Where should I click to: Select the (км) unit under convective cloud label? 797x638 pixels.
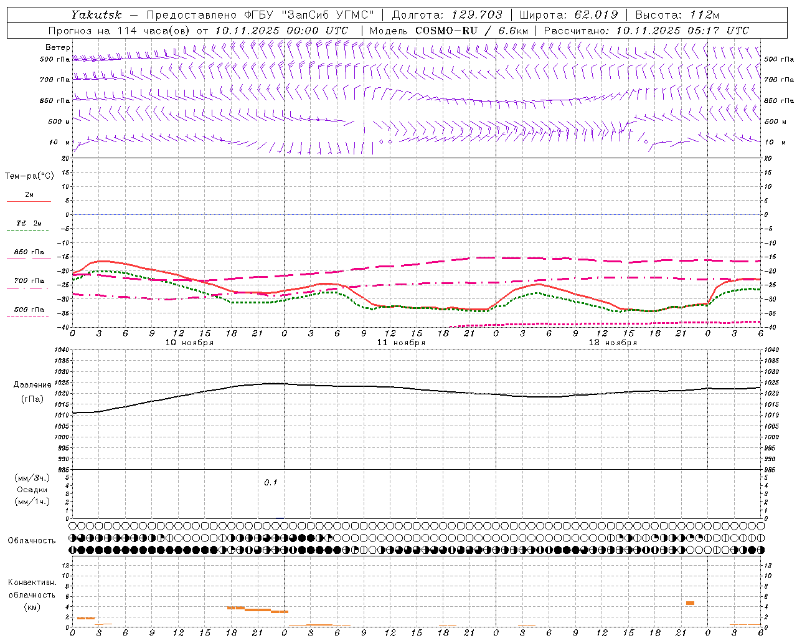coord(32,607)
